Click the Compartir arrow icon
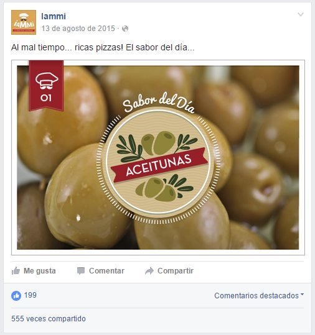 (x=149, y=271)
